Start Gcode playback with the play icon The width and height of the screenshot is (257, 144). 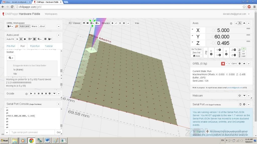[x=31, y=93]
